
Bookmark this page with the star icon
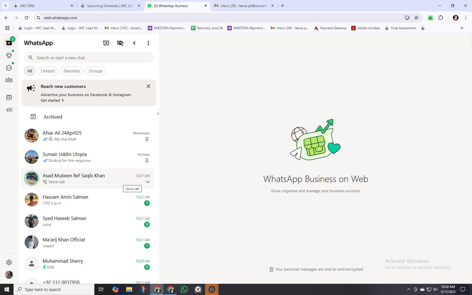pos(416,18)
